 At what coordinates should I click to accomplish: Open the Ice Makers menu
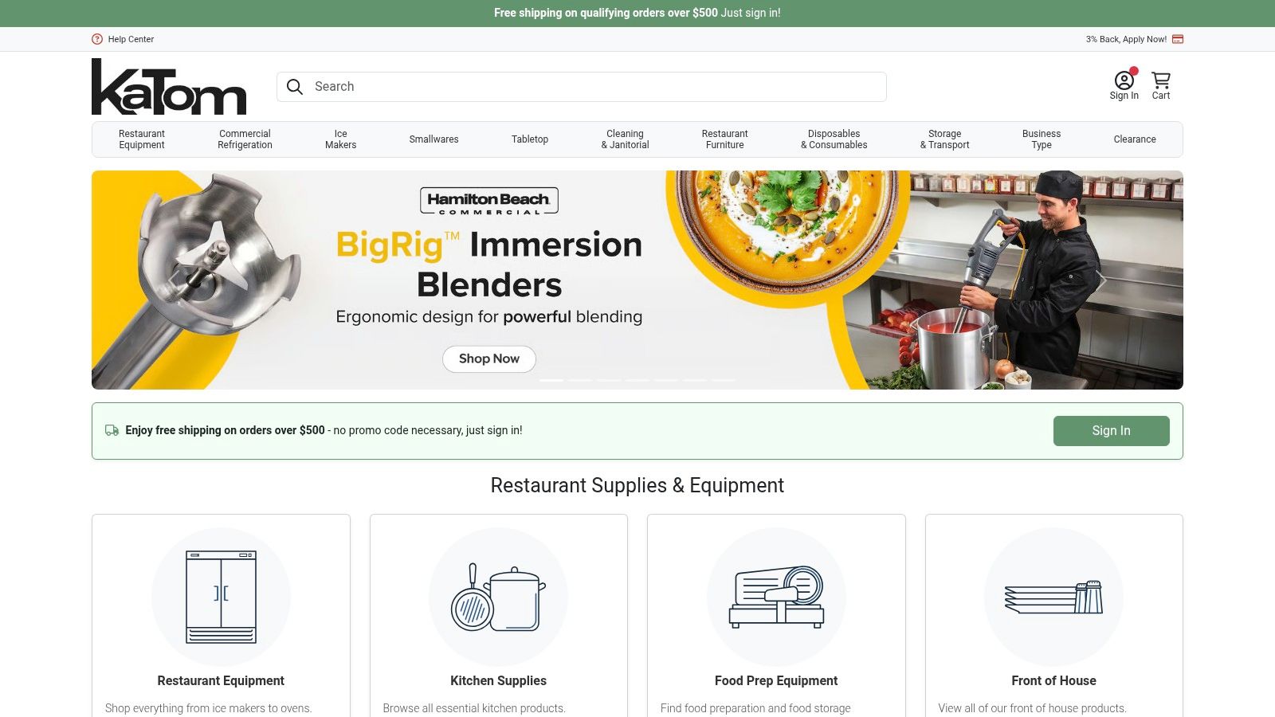click(x=340, y=139)
